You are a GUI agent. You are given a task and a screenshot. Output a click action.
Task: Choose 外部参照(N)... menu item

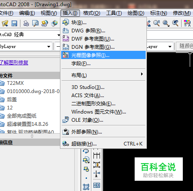103,132
